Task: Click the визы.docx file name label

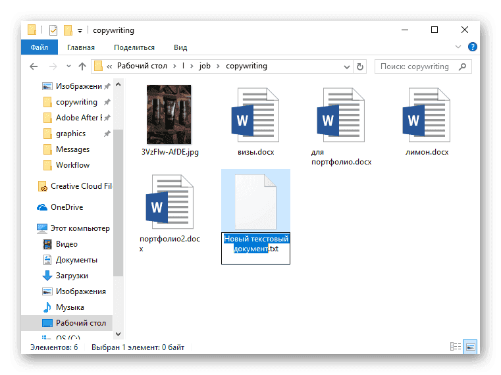Action: (256, 152)
